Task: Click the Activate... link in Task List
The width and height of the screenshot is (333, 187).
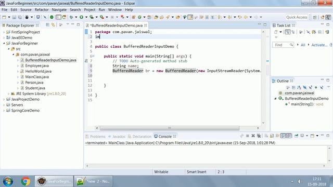Action: [319, 45]
